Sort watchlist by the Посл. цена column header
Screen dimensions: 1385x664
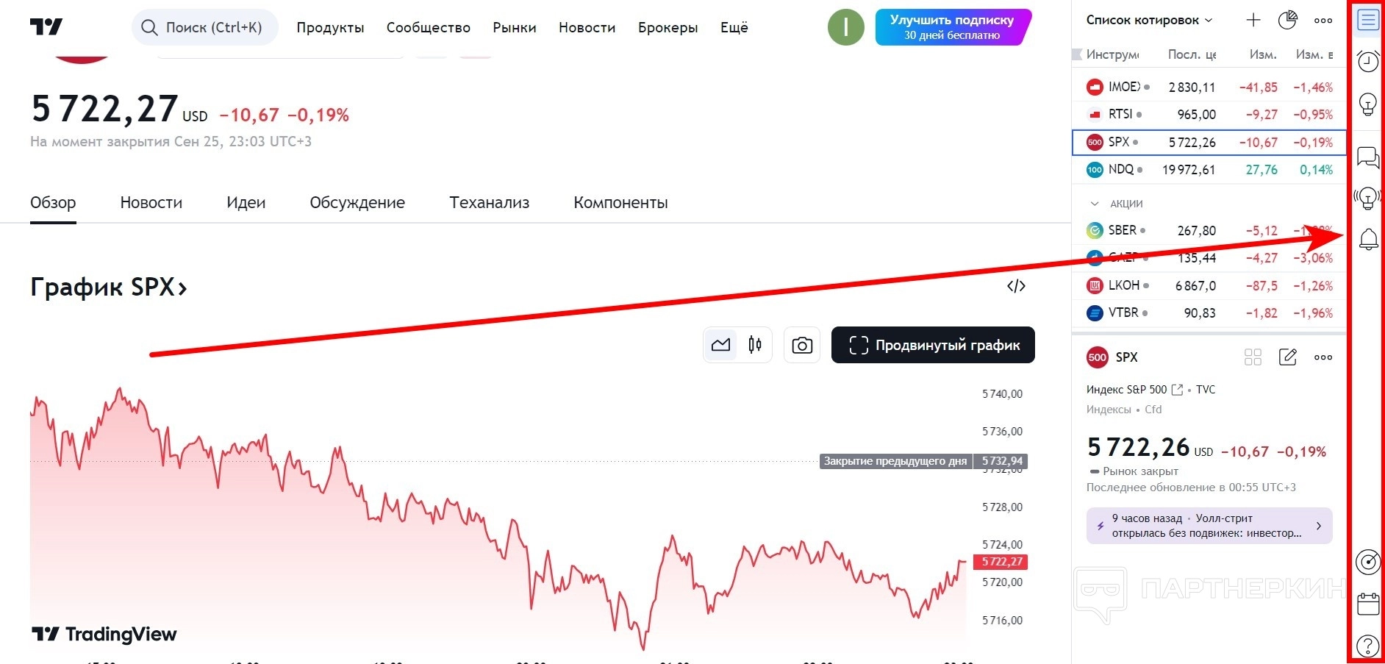(1191, 54)
